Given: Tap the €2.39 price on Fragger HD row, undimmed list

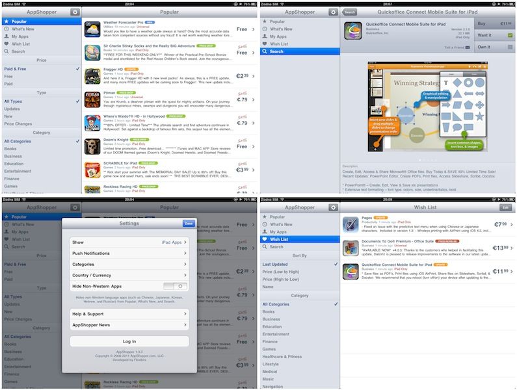Looking at the screenshot, I should [242, 76].
